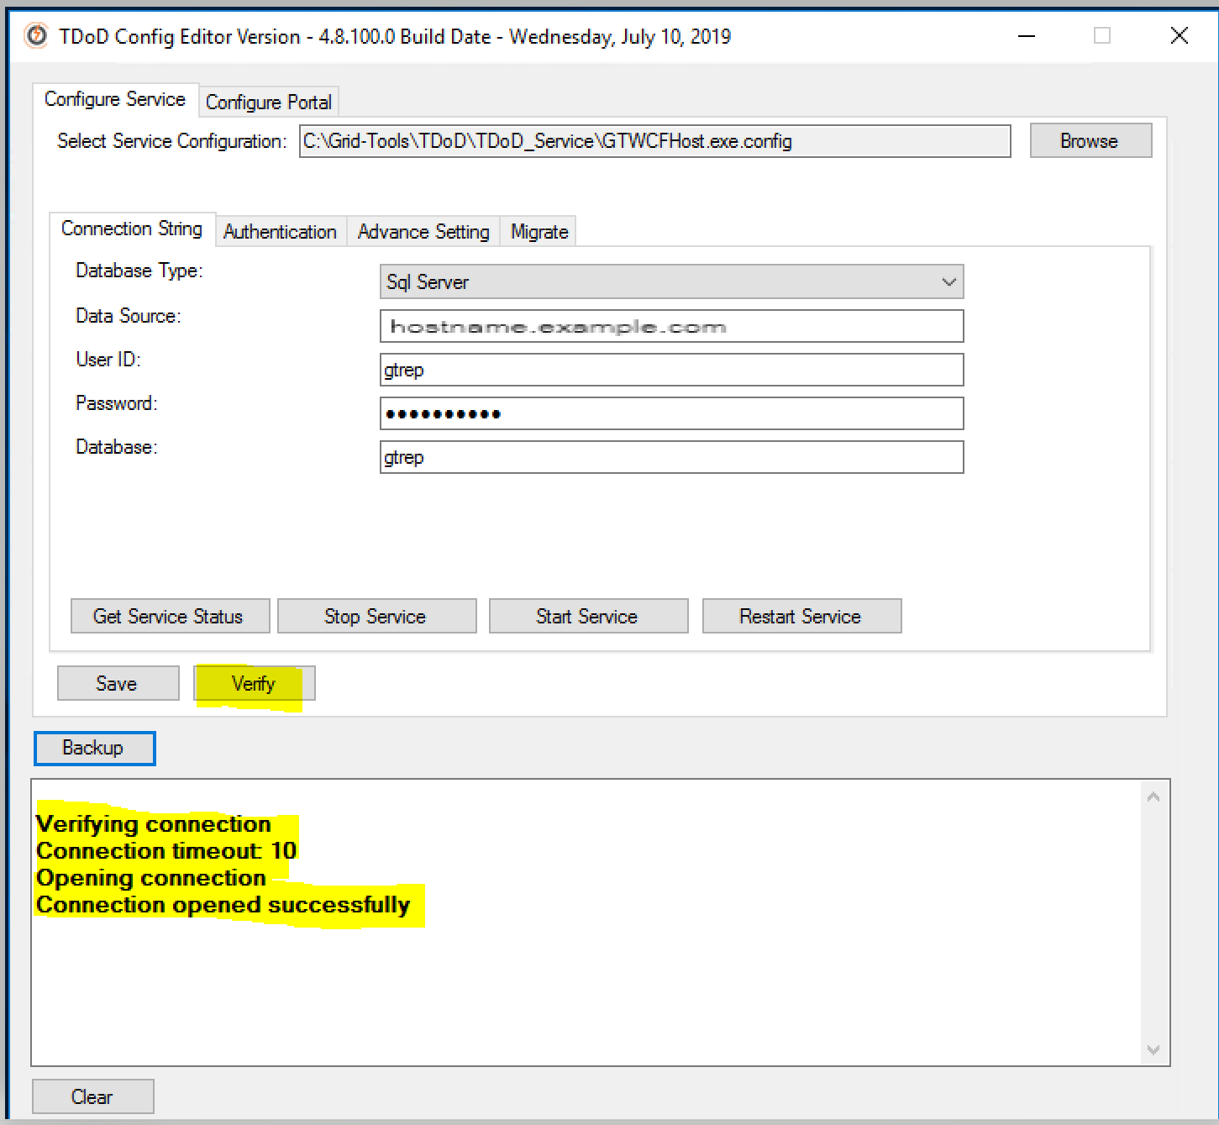Select the Configure Service tab
Image resolution: width=1219 pixels, height=1125 pixels.
click(x=115, y=100)
